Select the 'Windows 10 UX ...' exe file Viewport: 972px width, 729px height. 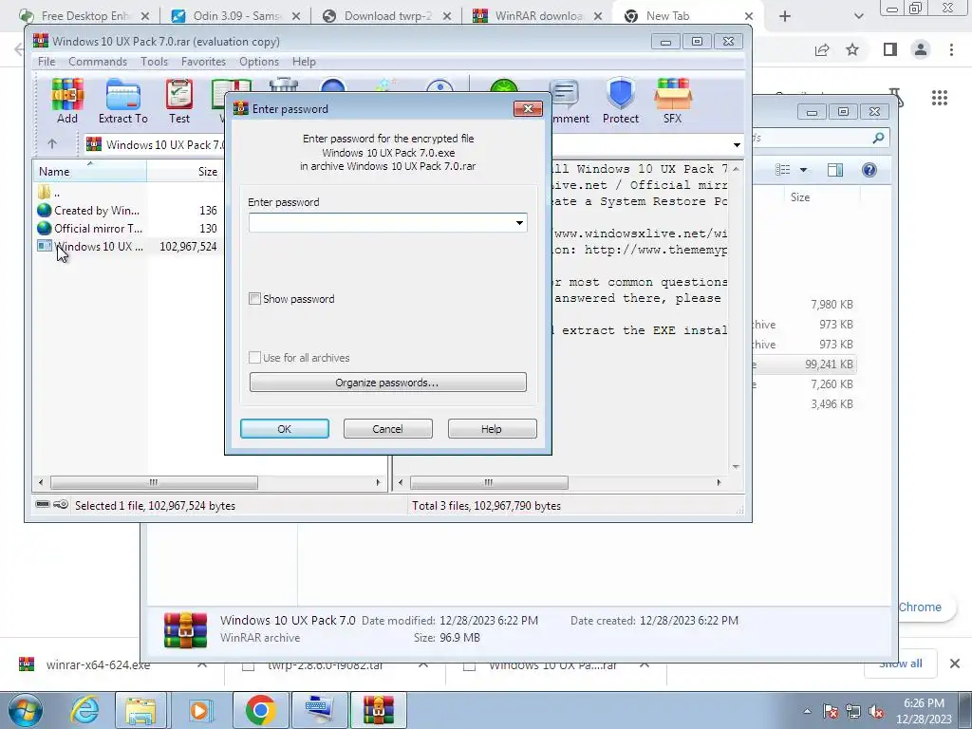[x=90, y=246]
